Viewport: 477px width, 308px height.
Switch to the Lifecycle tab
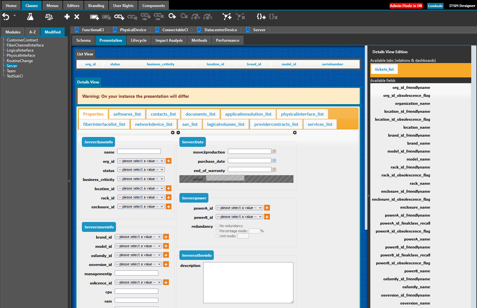click(x=139, y=40)
